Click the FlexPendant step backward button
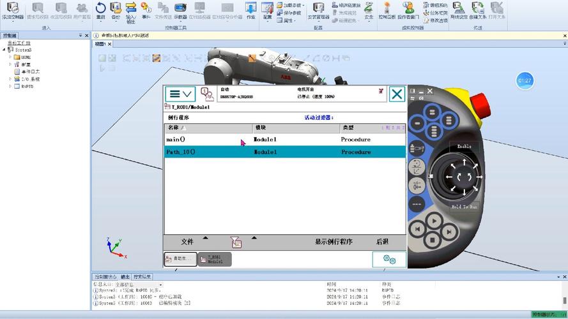The width and height of the screenshot is (568, 319). pyautogui.click(x=417, y=229)
